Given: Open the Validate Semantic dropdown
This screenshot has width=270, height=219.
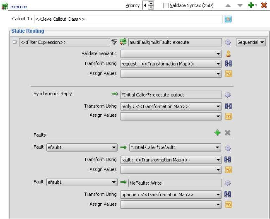Looking at the screenshot, I should point(171,54).
